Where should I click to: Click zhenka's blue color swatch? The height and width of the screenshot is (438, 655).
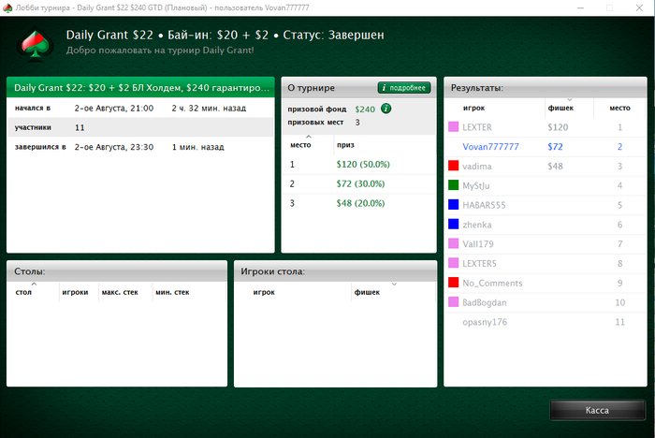pyautogui.click(x=453, y=225)
